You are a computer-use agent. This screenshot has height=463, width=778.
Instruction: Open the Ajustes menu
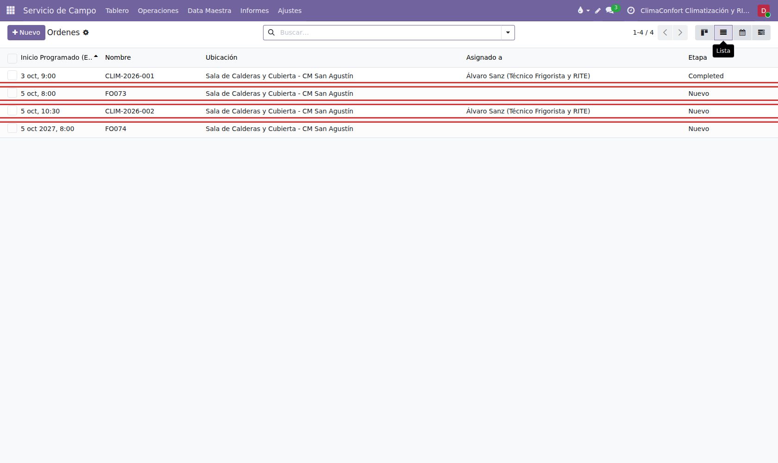pos(289,11)
